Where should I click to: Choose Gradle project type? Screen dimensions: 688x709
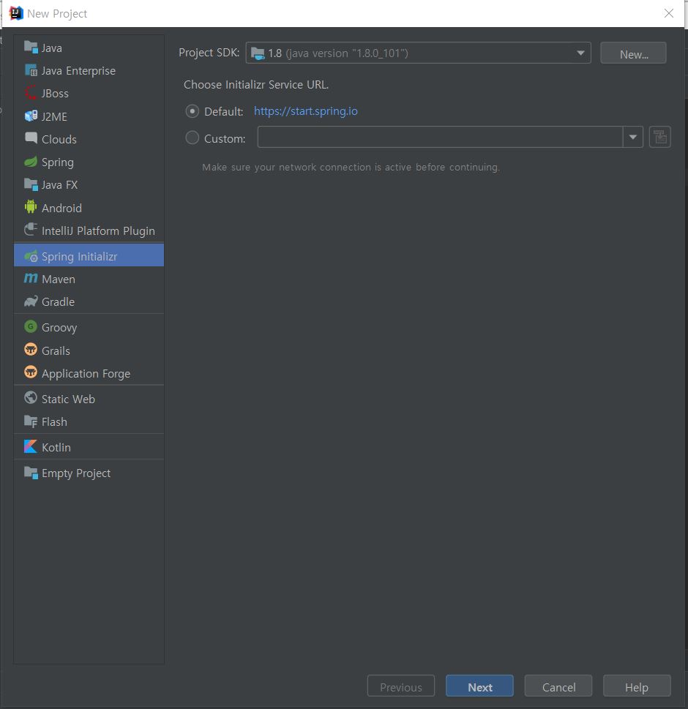coord(89,301)
